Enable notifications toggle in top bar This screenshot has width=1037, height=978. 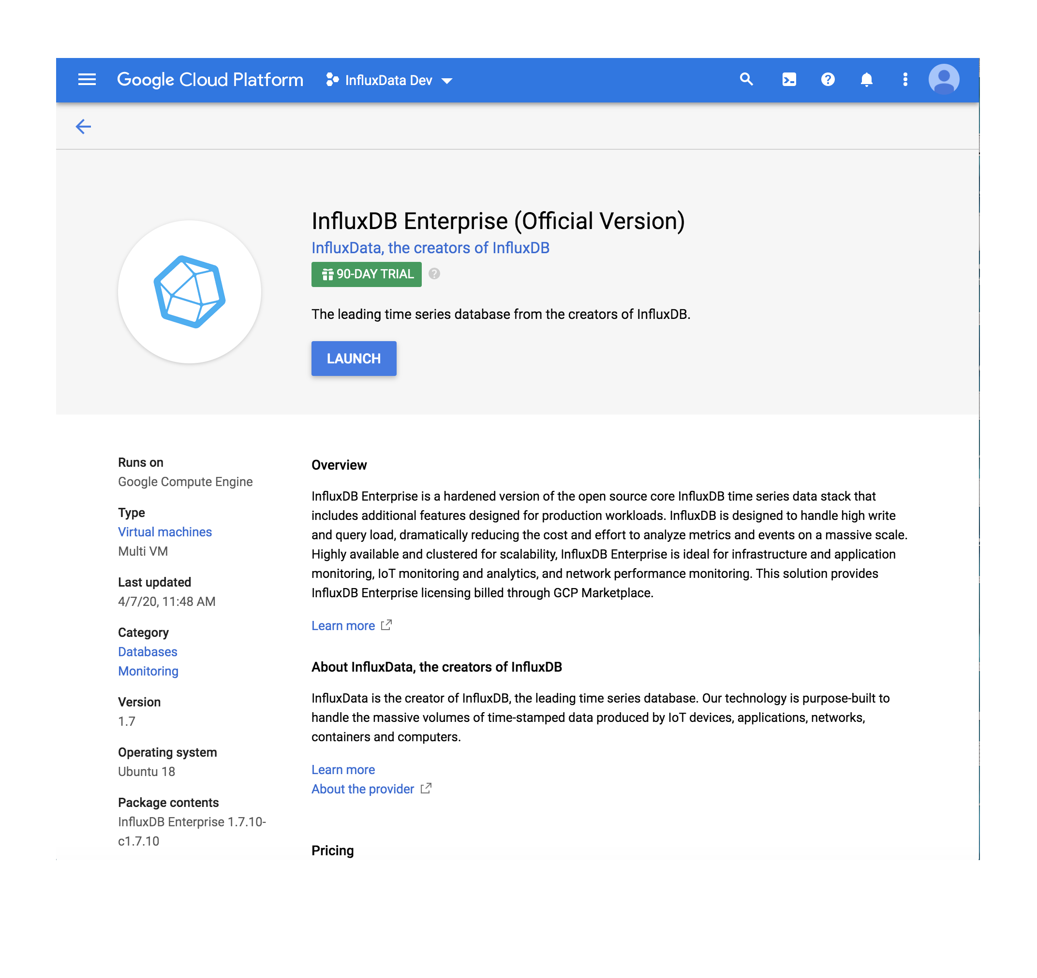(867, 80)
